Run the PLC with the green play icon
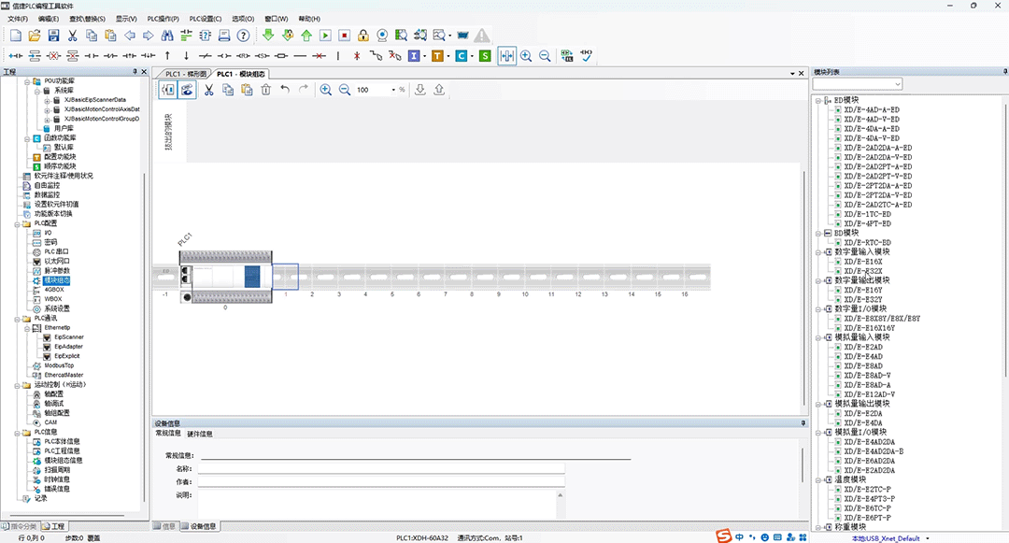Screen dimensions: 1009x543 (x=326, y=36)
